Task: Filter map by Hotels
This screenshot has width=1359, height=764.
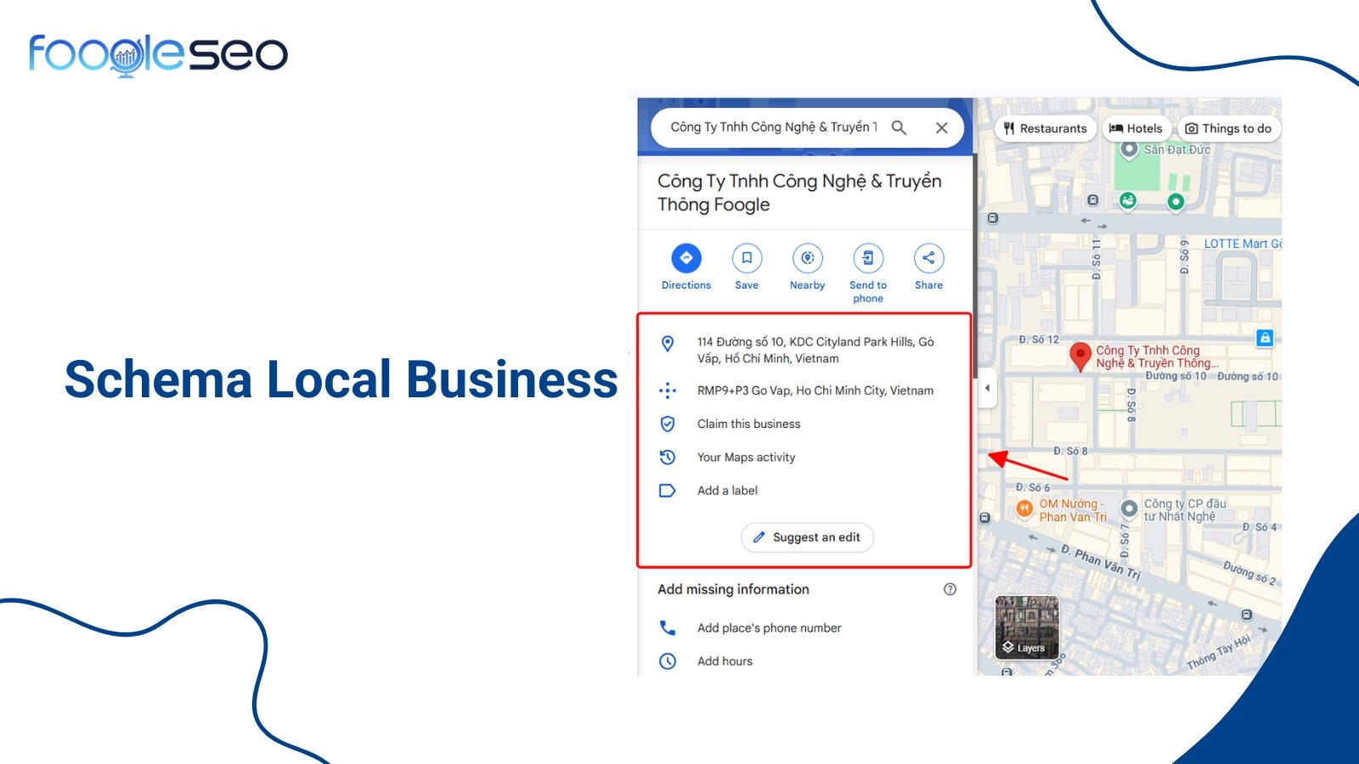Action: (1136, 128)
